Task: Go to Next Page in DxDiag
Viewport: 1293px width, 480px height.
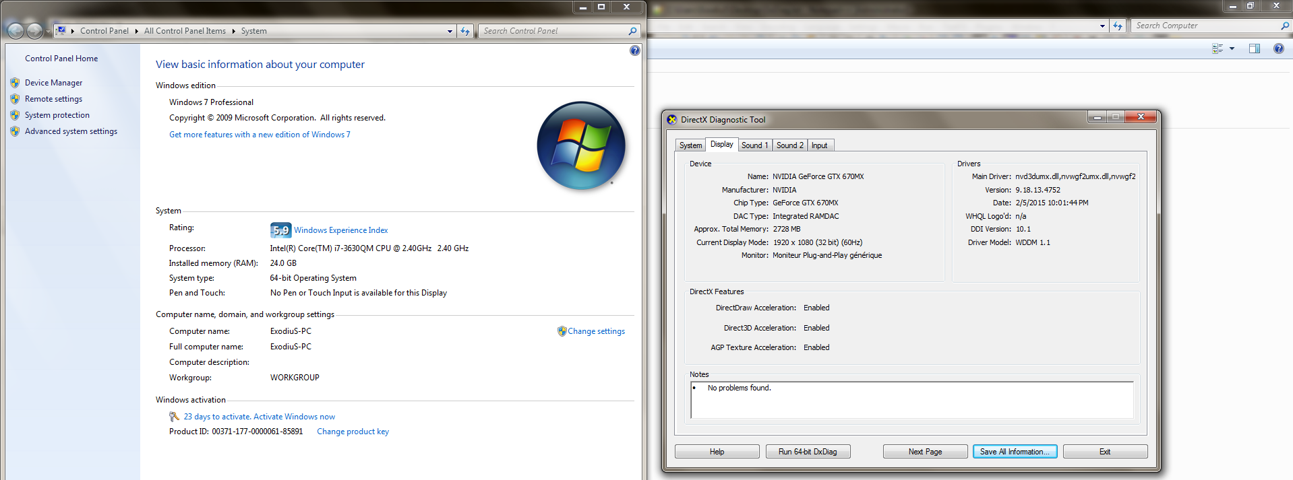Action: pos(925,452)
